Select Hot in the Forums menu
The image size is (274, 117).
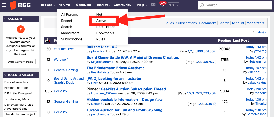pos(99,15)
